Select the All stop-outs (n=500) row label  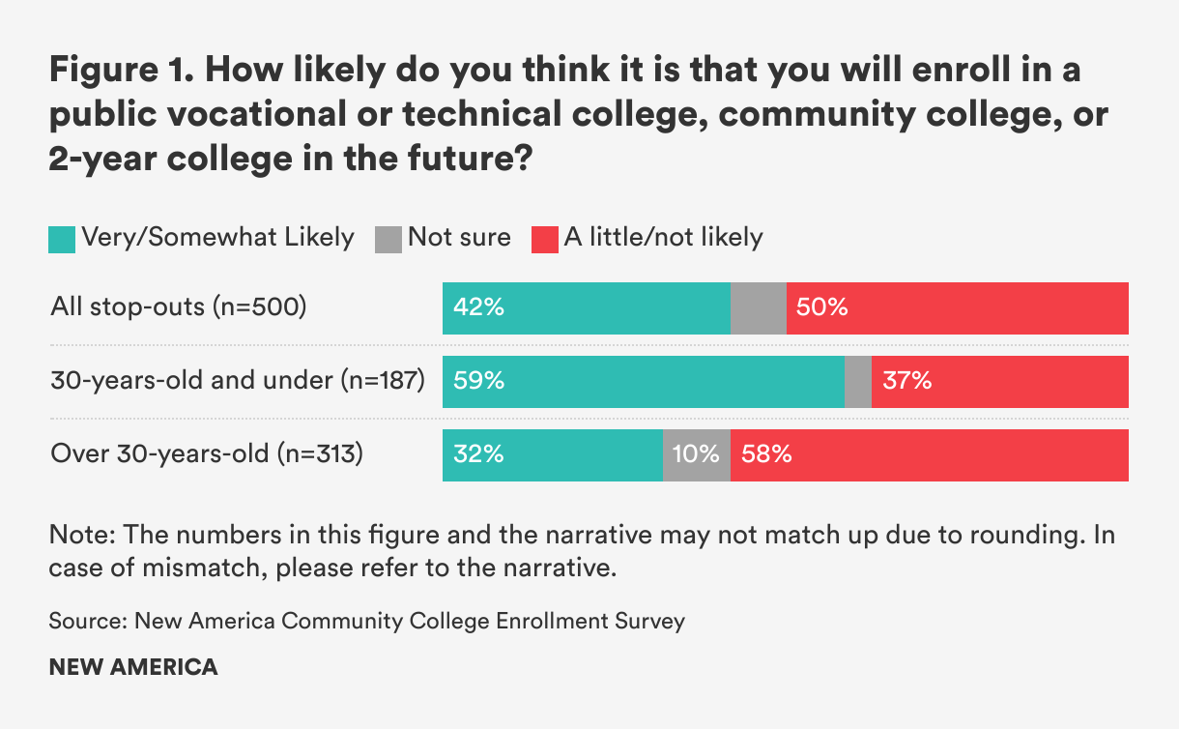(x=178, y=308)
